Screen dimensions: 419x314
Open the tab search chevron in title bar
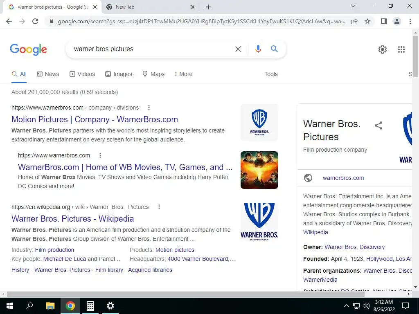353,6
